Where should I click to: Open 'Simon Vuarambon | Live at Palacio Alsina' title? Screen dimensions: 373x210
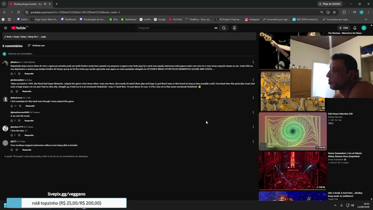click(345, 155)
